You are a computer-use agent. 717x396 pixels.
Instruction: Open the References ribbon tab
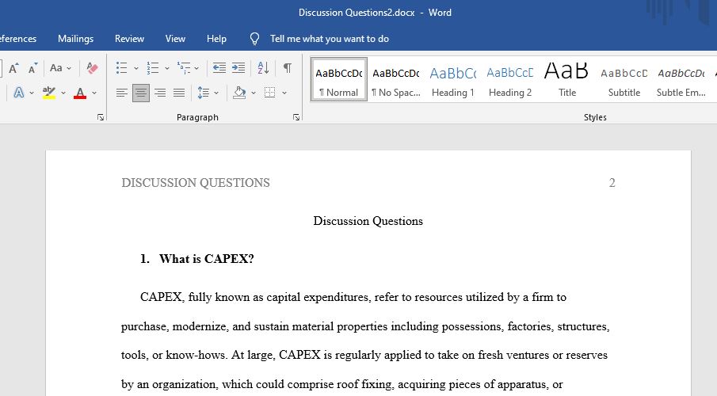18,39
